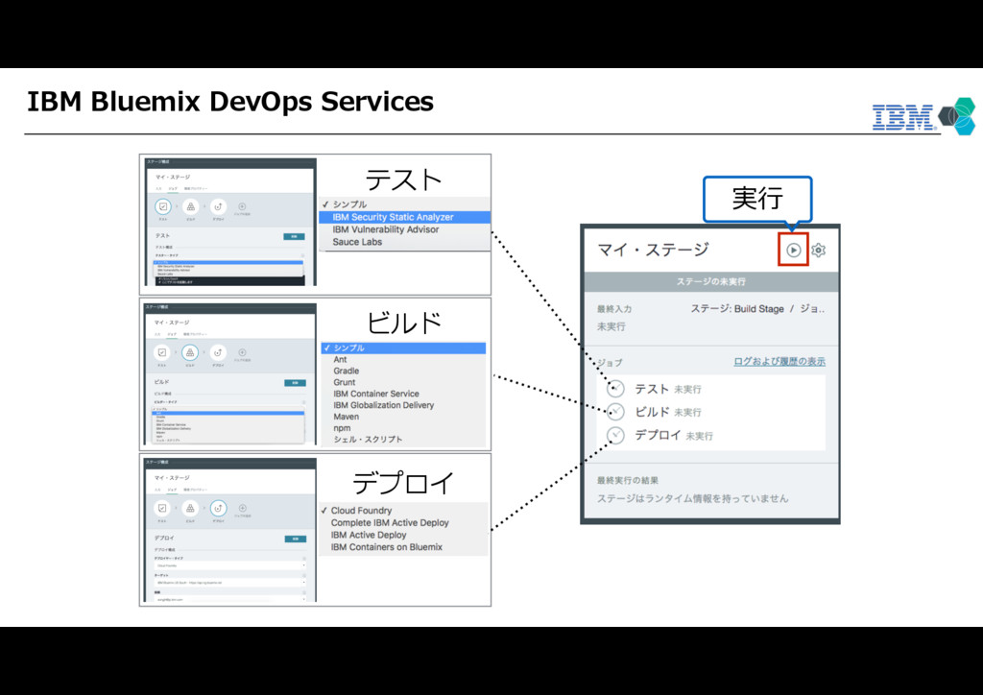Click teal delete button in ビルド panel

pyautogui.click(x=296, y=382)
